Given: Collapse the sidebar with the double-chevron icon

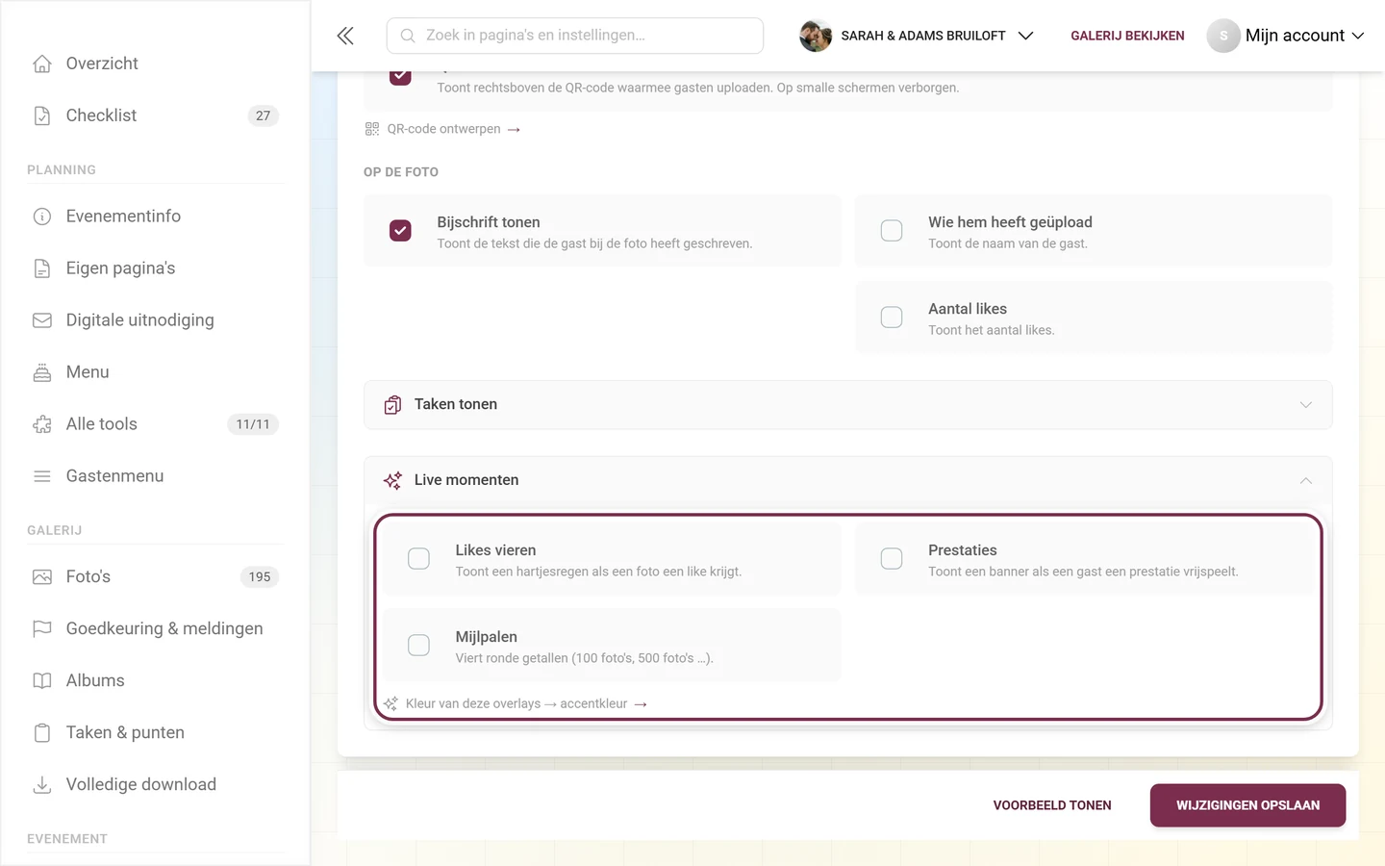Looking at the screenshot, I should pyautogui.click(x=345, y=36).
